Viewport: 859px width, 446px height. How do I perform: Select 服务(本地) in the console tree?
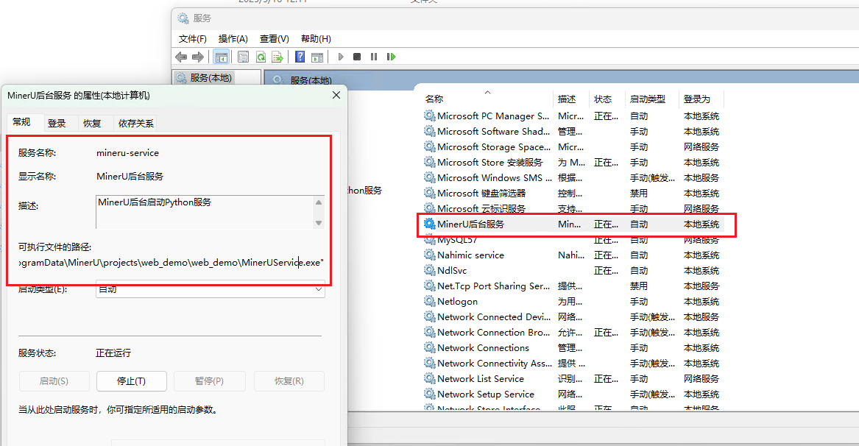pos(211,78)
